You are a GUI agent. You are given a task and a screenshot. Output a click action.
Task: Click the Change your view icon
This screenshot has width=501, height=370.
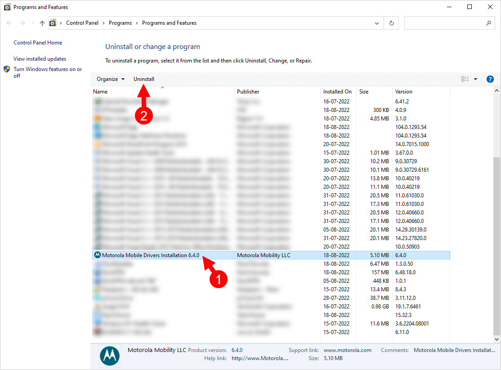[x=465, y=79]
